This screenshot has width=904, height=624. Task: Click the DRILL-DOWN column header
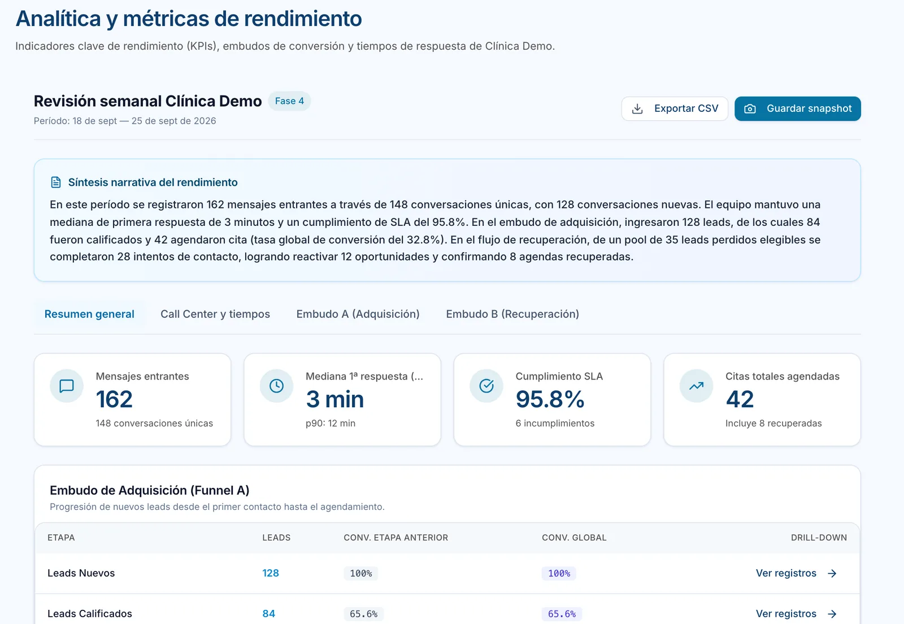click(x=819, y=538)
